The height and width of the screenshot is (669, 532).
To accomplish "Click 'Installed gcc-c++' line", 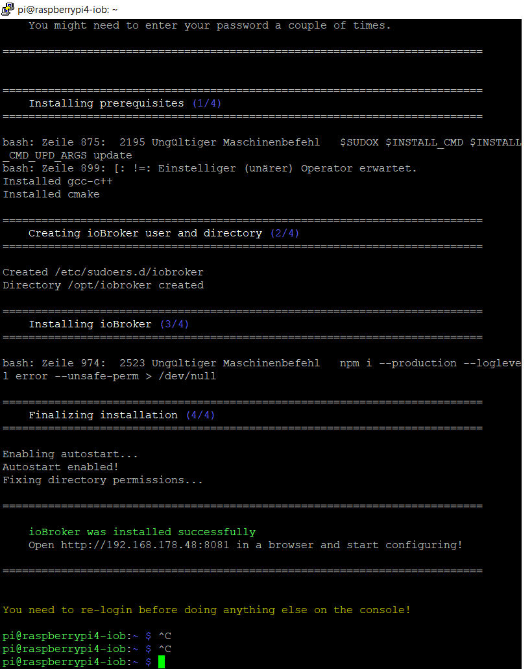I will pos(58,181).
